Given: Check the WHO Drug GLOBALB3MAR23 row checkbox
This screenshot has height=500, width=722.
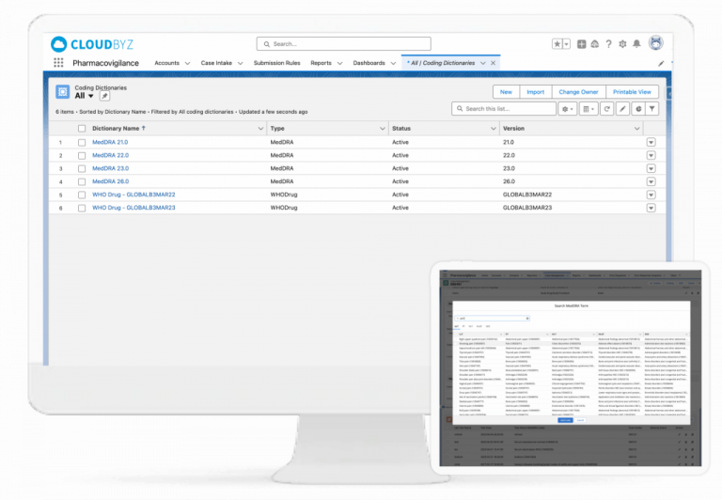Looking at the screenshot, I should pos(82,208).
